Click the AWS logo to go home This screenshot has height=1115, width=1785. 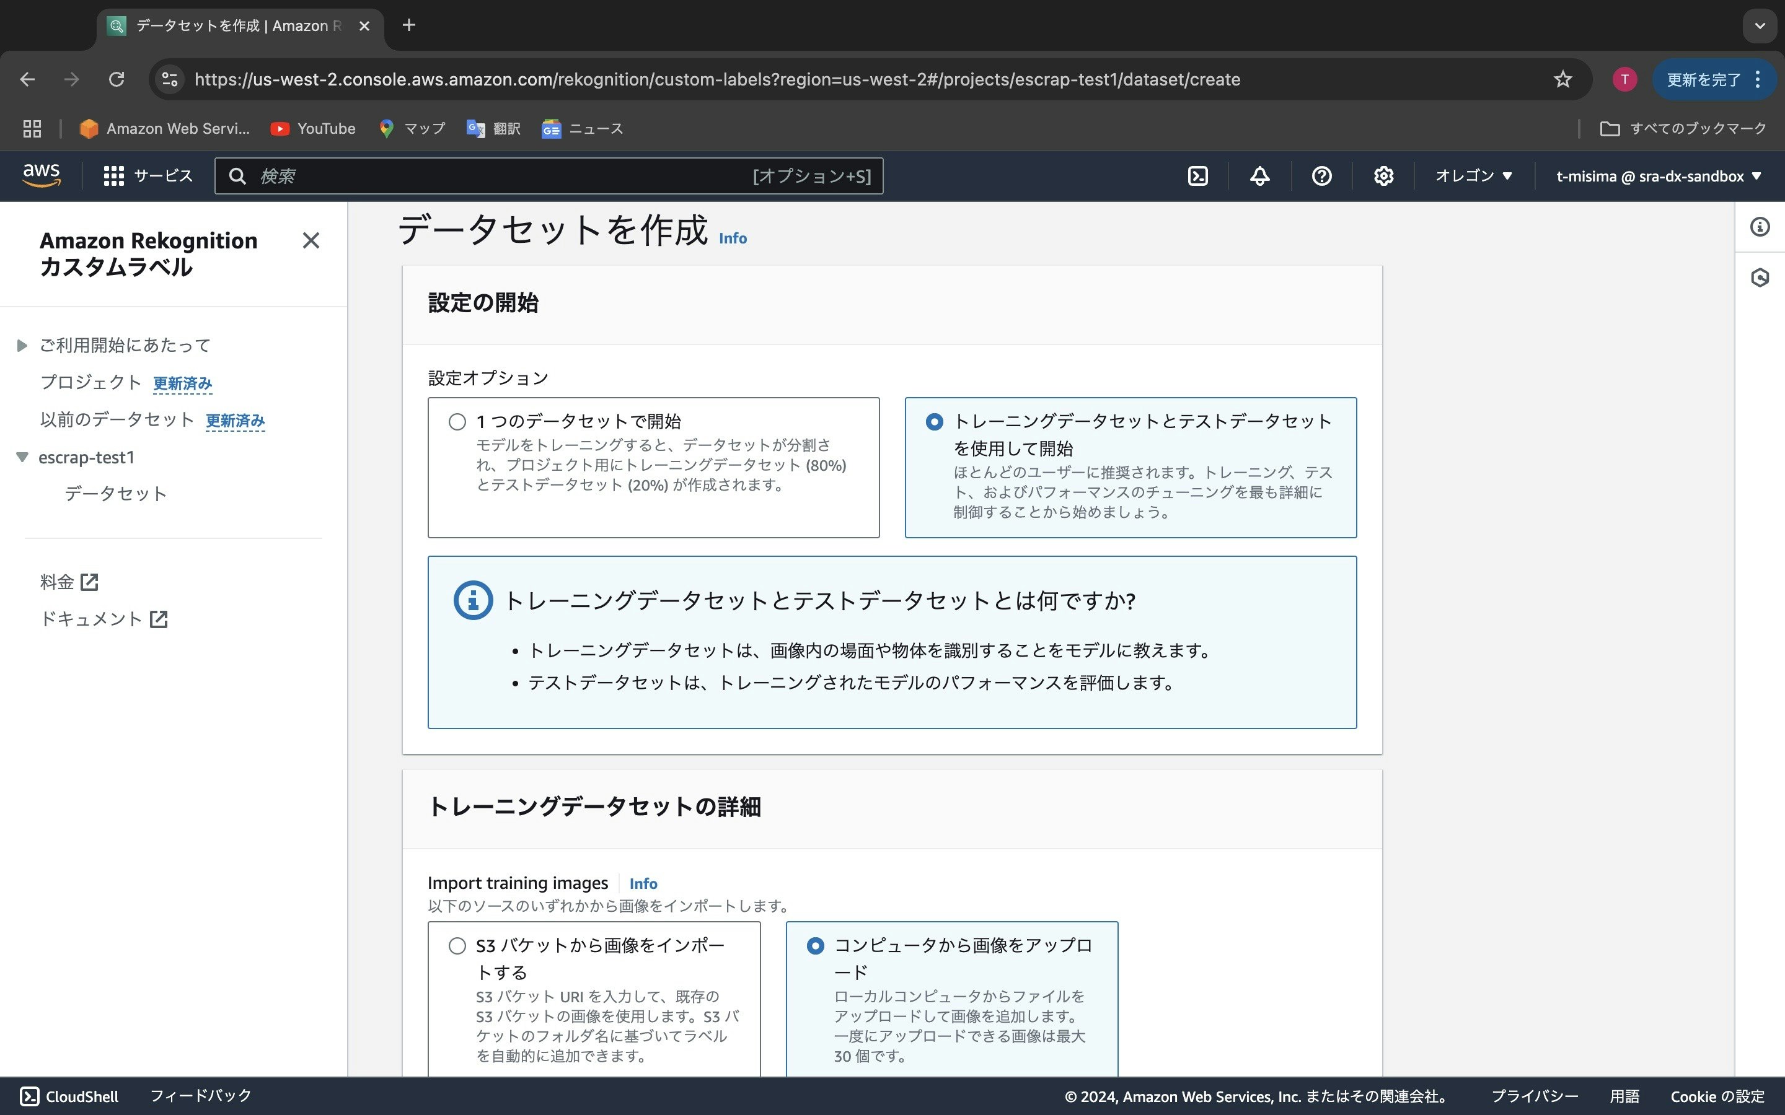[42, 175]
